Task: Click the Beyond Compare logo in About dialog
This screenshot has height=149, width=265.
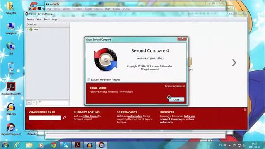Action: click(106, 60)
